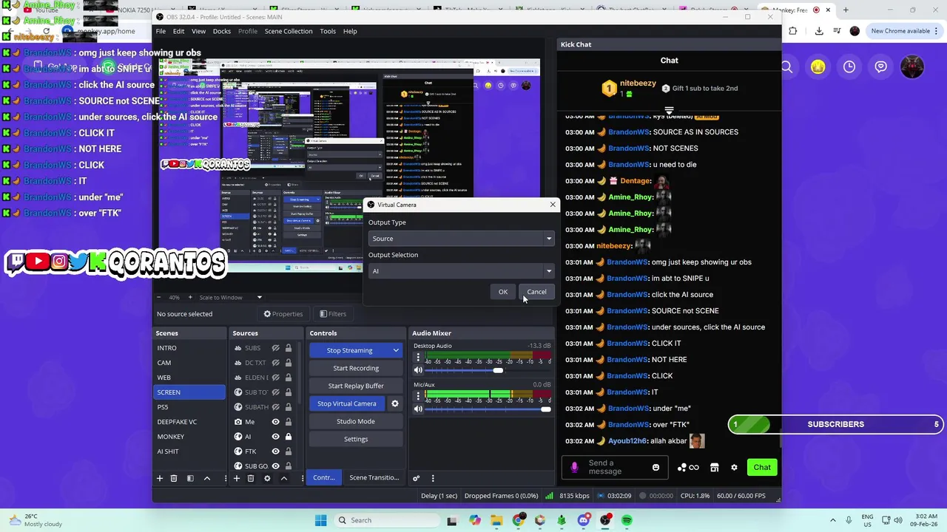Open Desktop Audio options three-dot menu
This screenshot has width=947, height=532.
coord(418,358)
